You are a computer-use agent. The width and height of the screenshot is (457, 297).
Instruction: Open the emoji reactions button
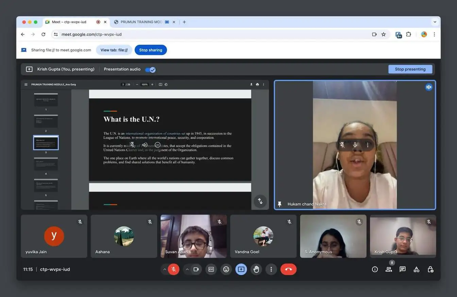(226, 269)
